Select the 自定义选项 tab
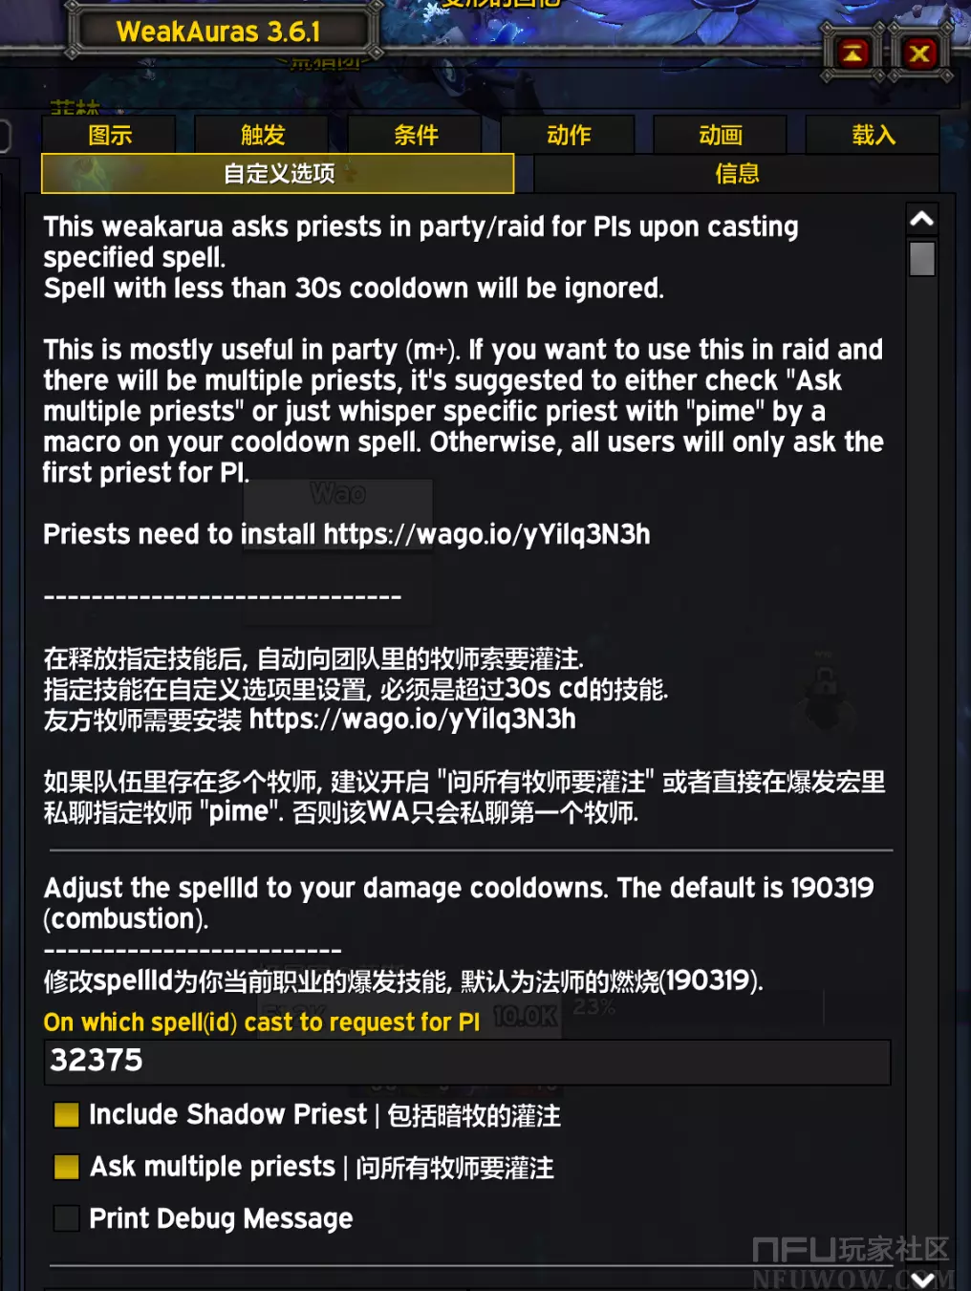The height and width of the screenshot is (1291, 971). point(278,174)
